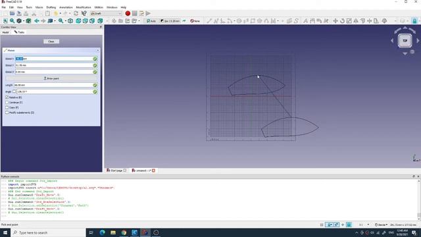Expand the draw style dropdown arrow
Viewport: 421px width, 237px height.
(x=24, y=21)
